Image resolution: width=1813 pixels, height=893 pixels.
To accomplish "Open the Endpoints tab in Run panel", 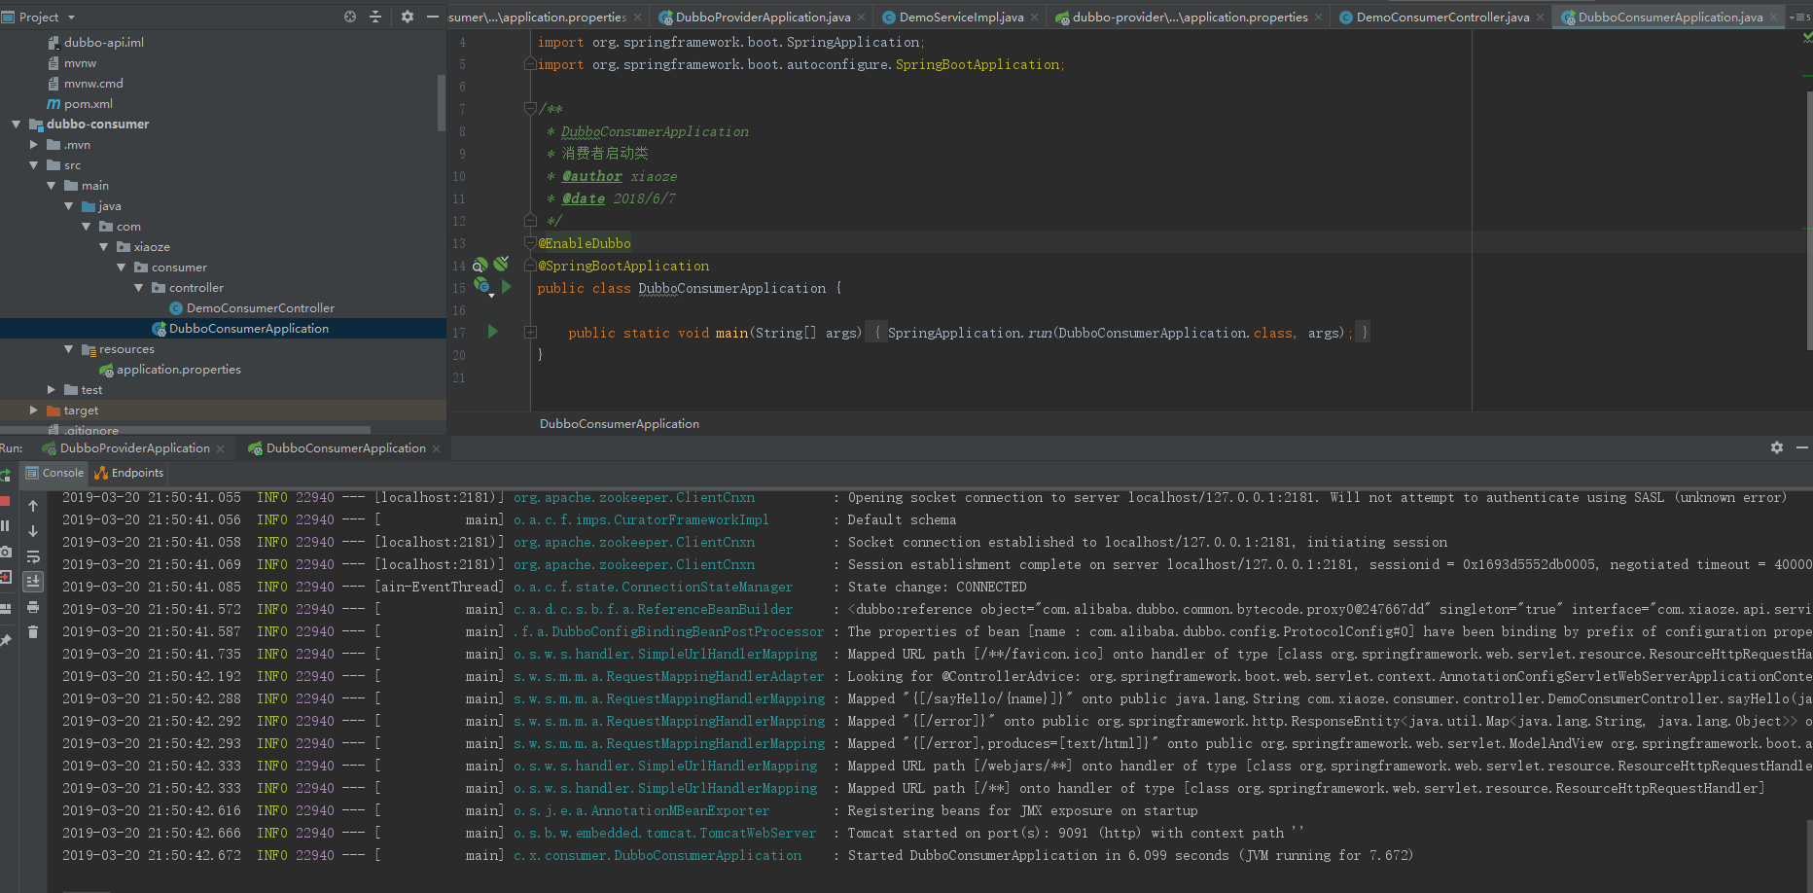I will pyautogui.click(x=129, y=473).
